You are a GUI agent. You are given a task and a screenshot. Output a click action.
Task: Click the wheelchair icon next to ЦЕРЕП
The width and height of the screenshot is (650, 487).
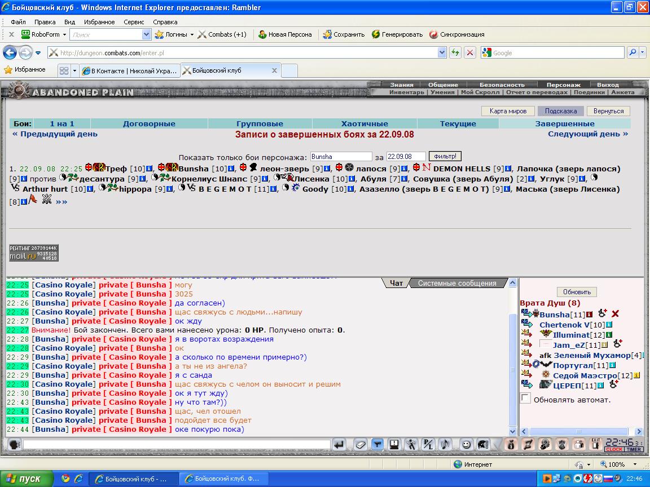click(x=614, y=384)
